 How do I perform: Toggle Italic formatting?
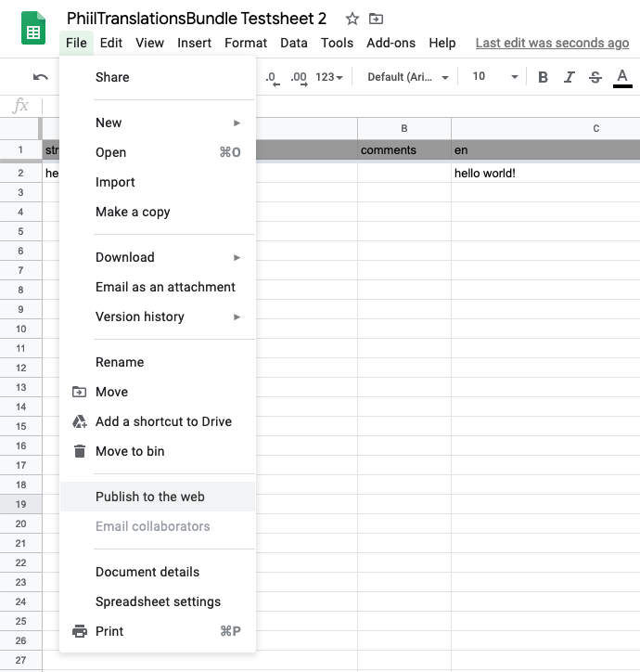pyautogui.click(x=569, y=77)
